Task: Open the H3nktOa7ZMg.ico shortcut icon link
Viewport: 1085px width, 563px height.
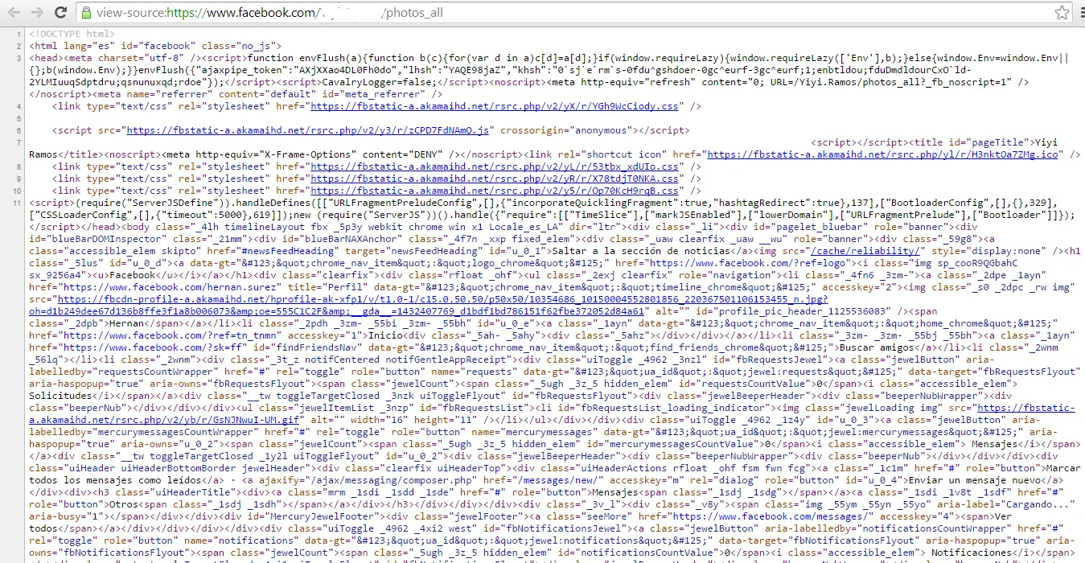Action: (x=884, y=154)
